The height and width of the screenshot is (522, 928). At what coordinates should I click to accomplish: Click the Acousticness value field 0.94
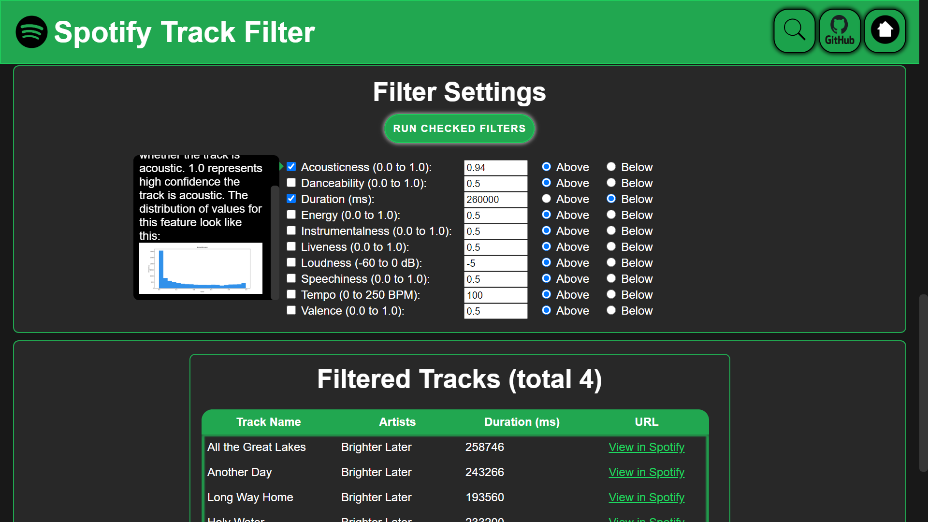click(495, 168)
